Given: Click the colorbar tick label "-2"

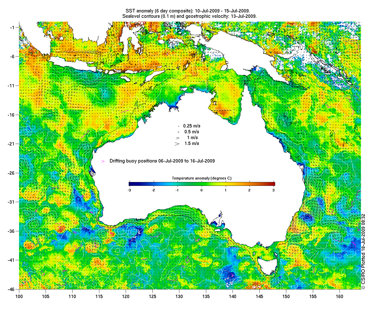Looking at the screenshot, I should (153, 190).
